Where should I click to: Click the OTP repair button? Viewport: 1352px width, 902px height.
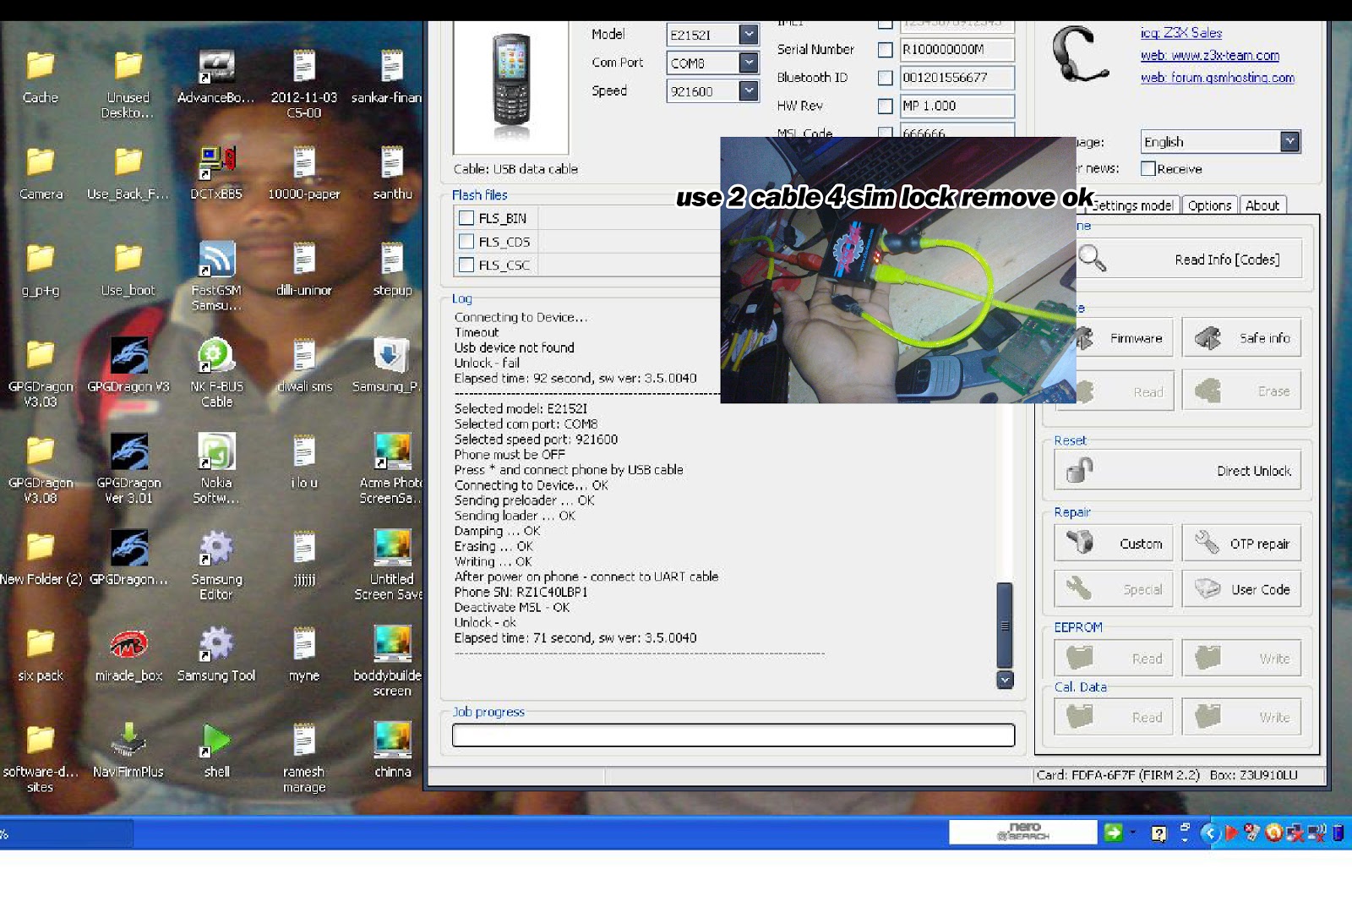pyautogui.click(x=1241, y=543)
